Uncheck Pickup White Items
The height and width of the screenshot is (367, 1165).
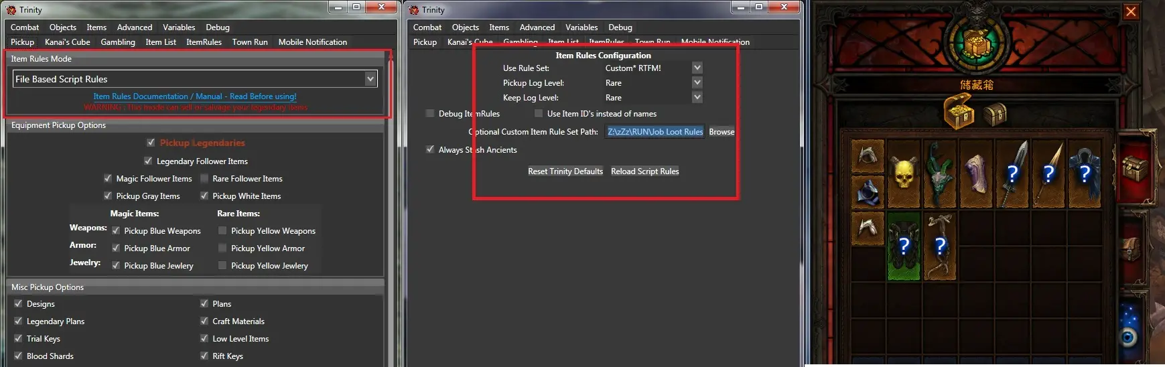click(204, 196)
